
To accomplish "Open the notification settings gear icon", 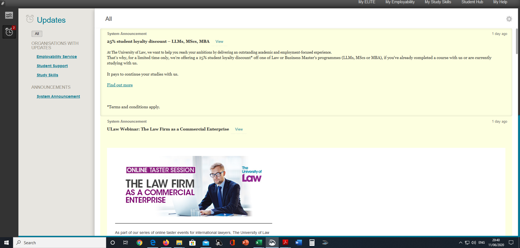I will pos(509,19).
